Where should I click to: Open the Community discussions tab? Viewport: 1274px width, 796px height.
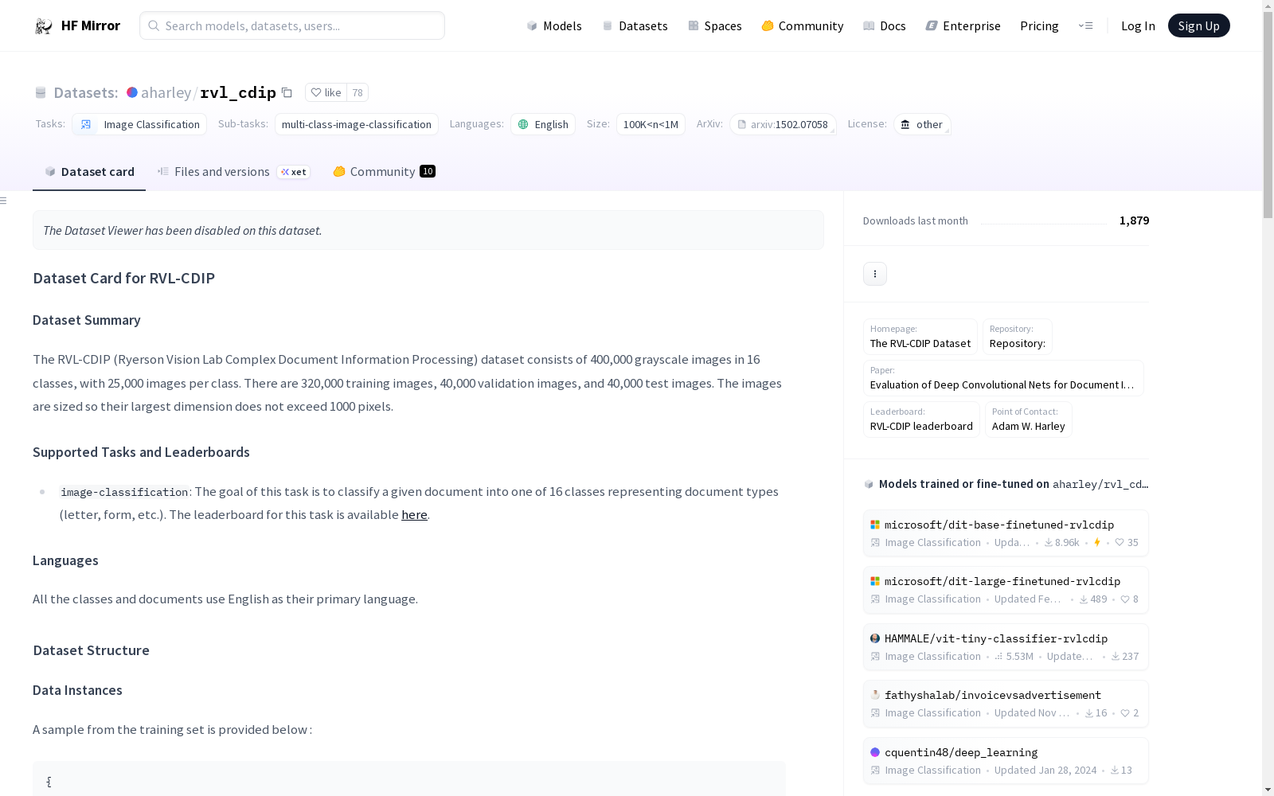384,172
